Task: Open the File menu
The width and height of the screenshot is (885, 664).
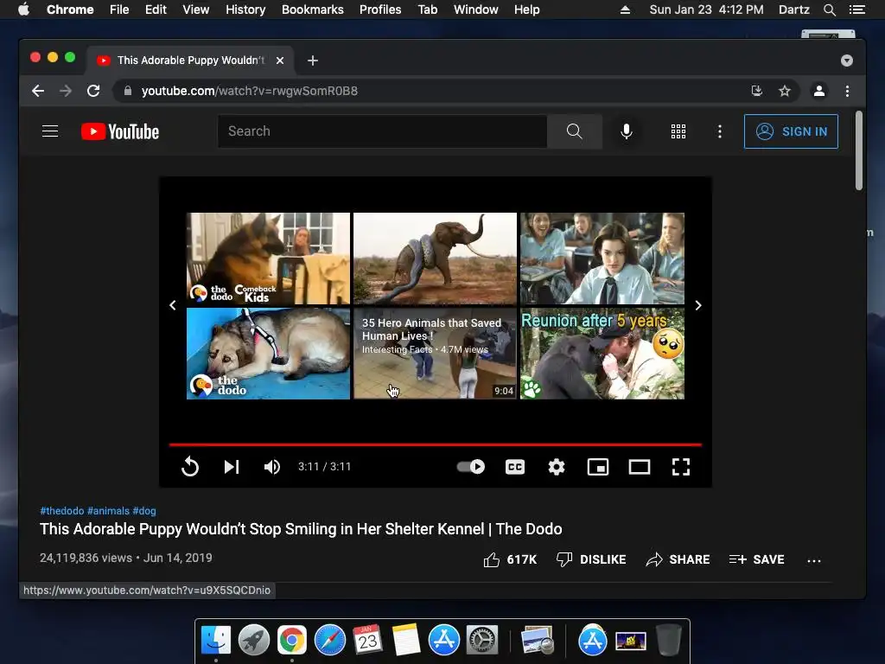Action: 119,10
